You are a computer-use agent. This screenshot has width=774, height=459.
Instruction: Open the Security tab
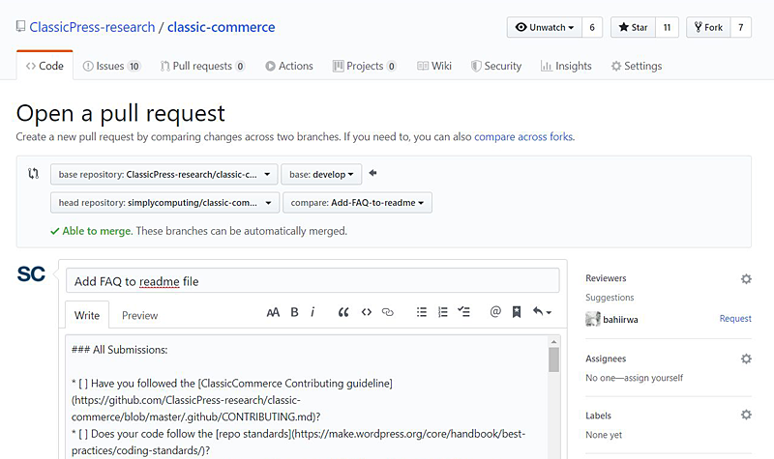496,66
